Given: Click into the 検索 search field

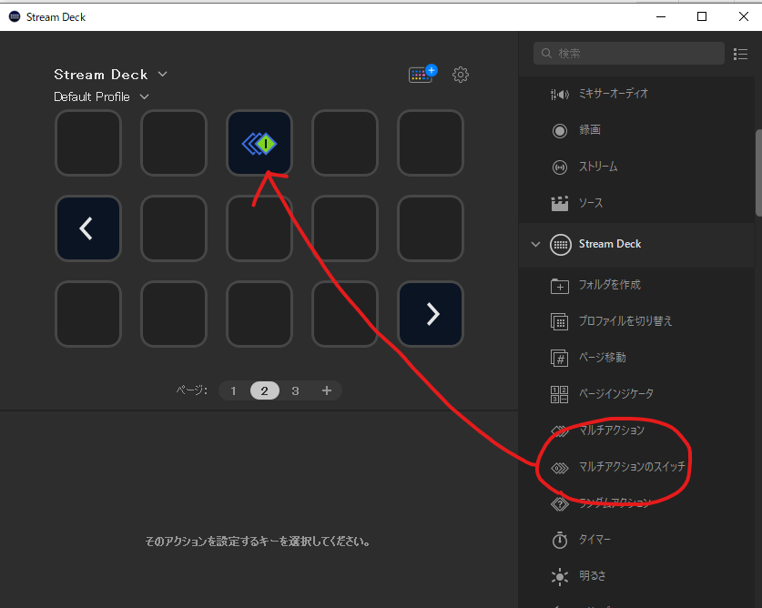Looking at the screenshot, I should click(x=629, y=53).
